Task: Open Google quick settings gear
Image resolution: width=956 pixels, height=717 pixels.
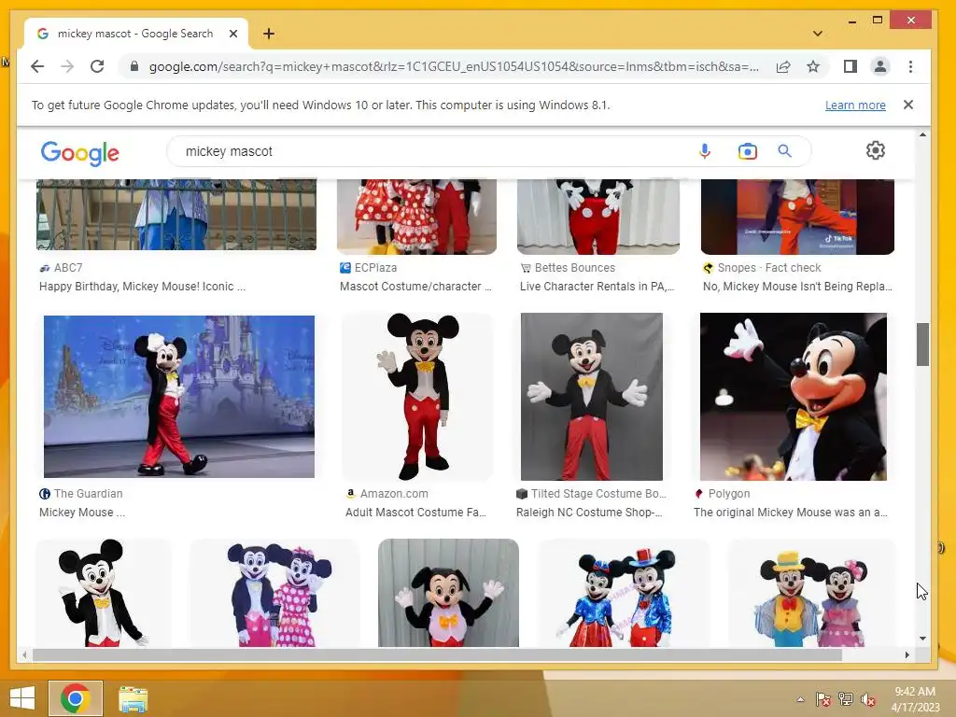Action: (x=876, y=150)
